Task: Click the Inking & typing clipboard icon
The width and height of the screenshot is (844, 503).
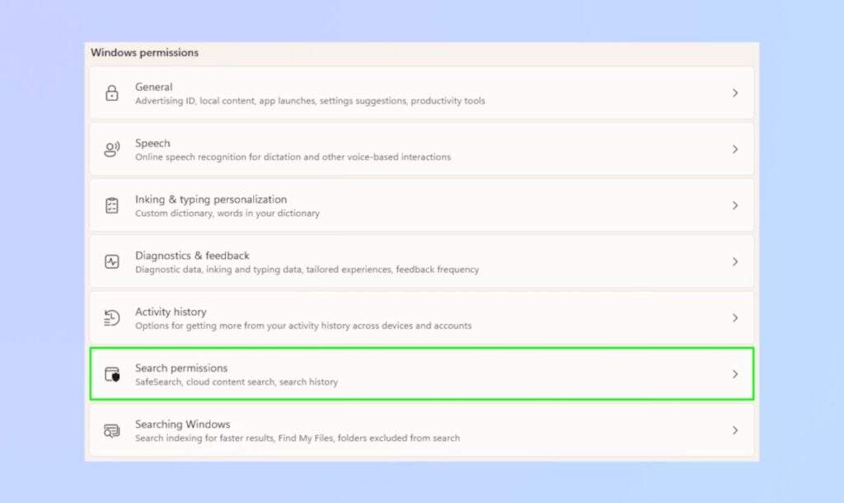Action: [x=111, y=205]
